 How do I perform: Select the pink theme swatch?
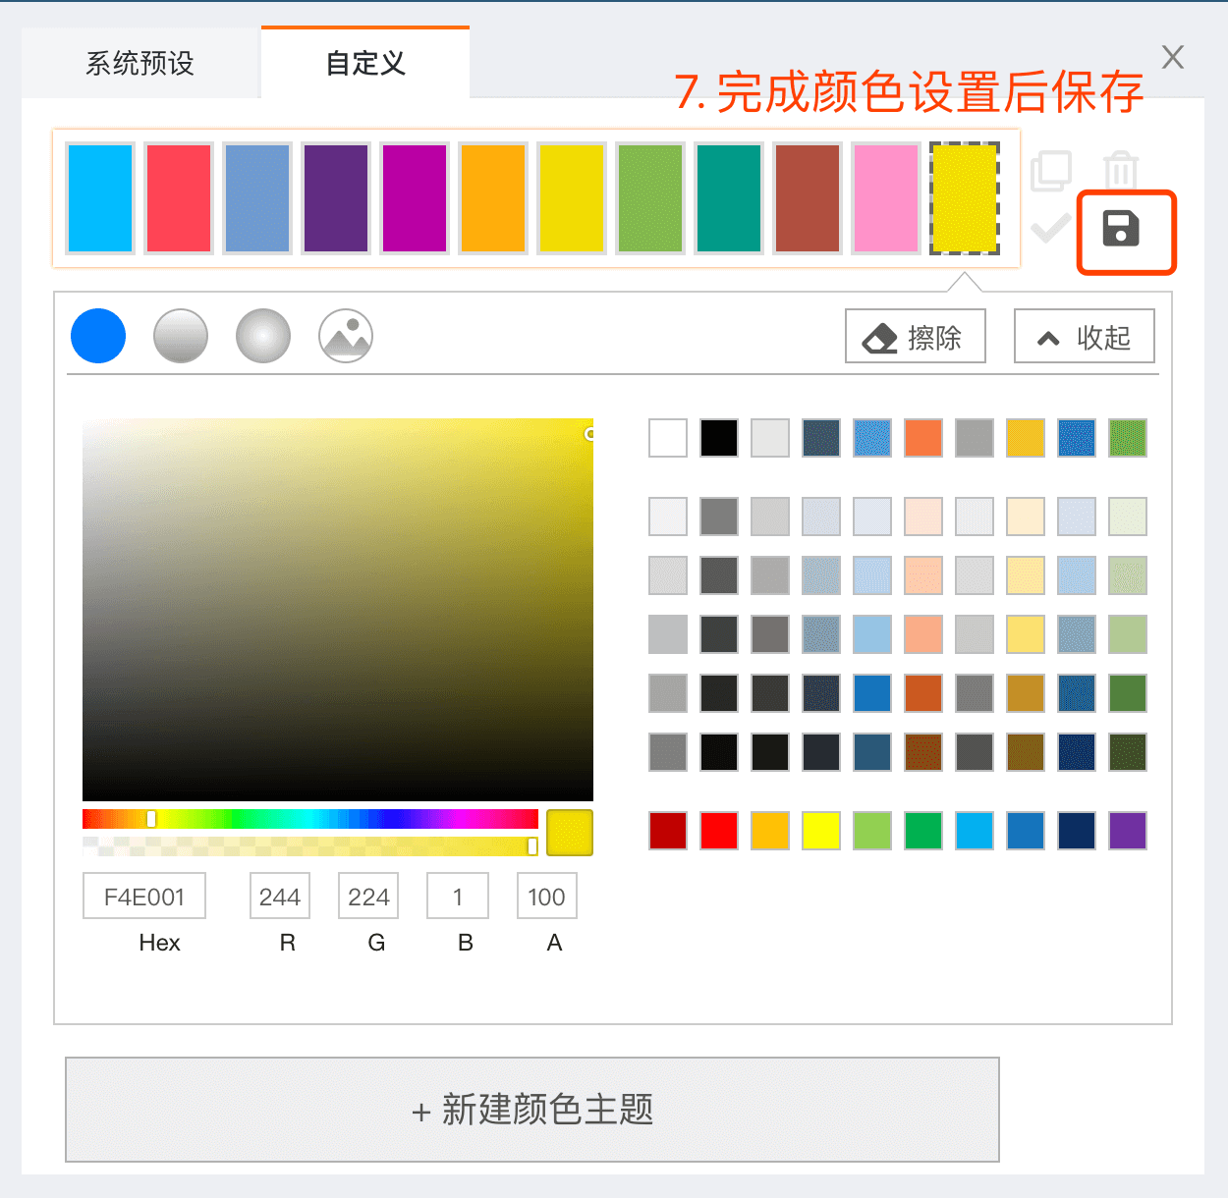pyautogui.click(x=886, y=198)
